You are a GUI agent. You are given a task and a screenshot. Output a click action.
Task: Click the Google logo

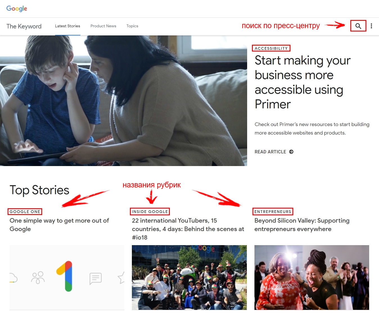(17, 9)
